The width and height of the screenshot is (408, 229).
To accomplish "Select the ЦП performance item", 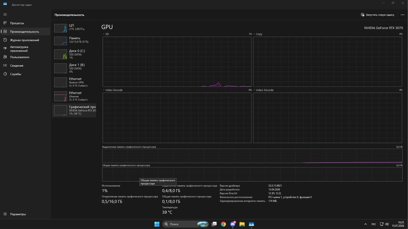I will click(x=74, y=28).
